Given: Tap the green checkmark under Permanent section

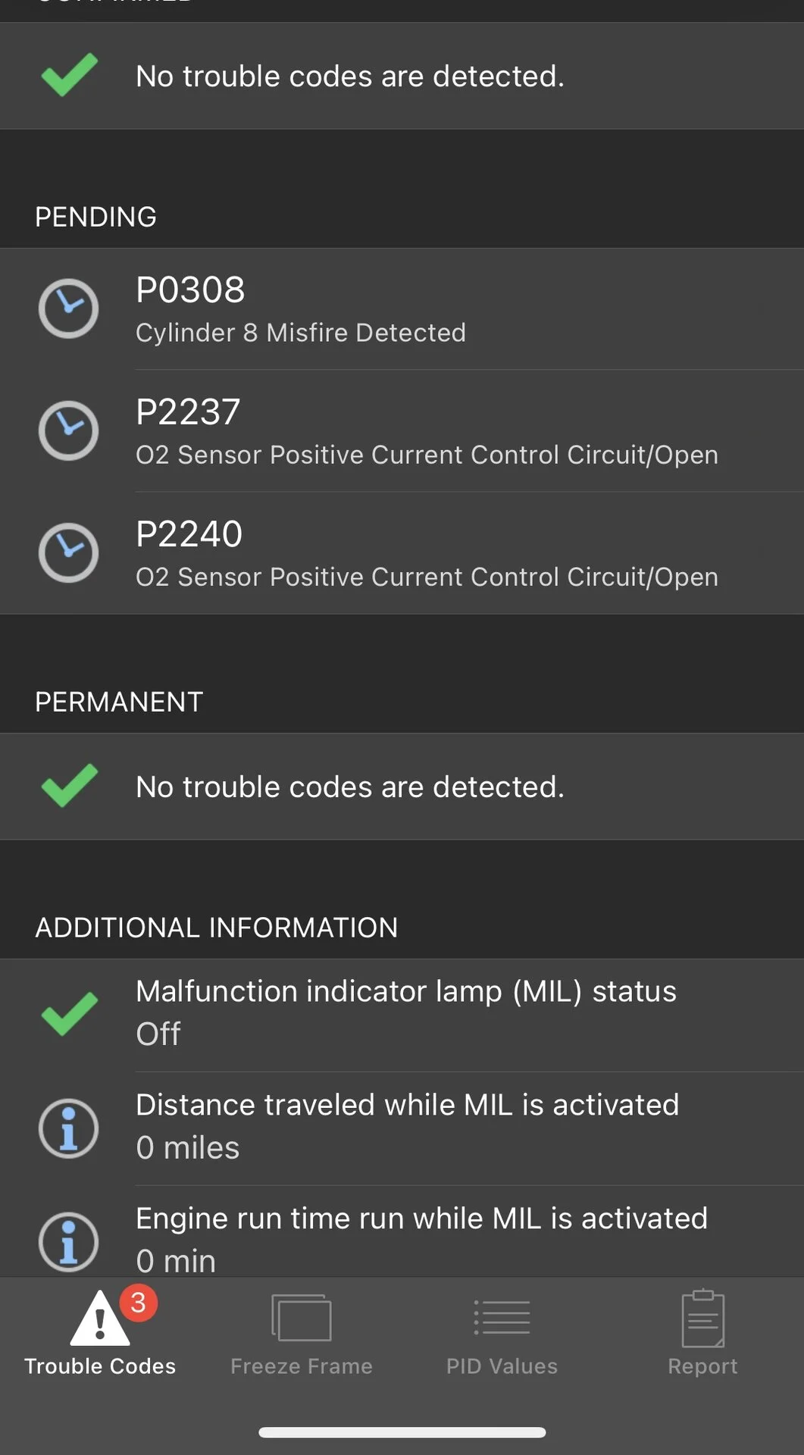Looking at the screenshot, I should (69, 786).
